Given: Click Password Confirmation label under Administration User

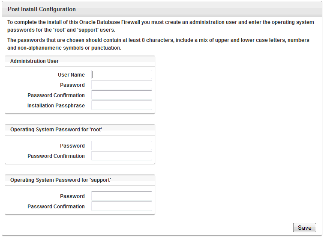Looking at the screenshot, I should pos(56,95).
